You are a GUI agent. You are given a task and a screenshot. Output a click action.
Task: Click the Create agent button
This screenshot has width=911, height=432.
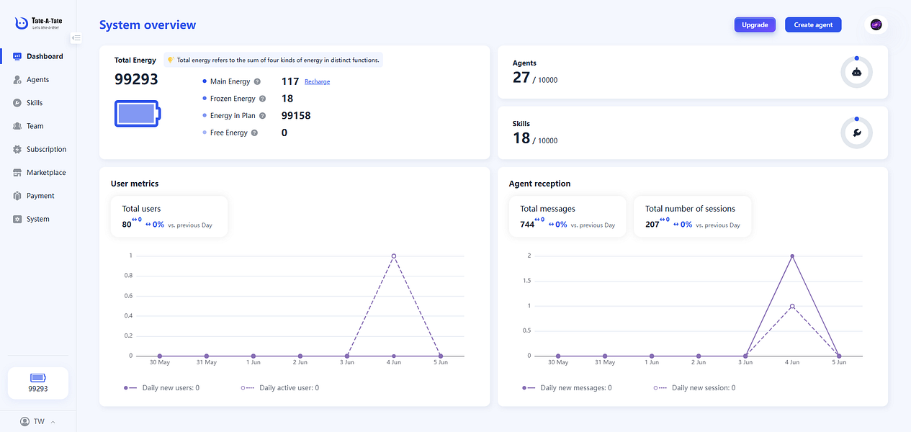click(813, 25)
